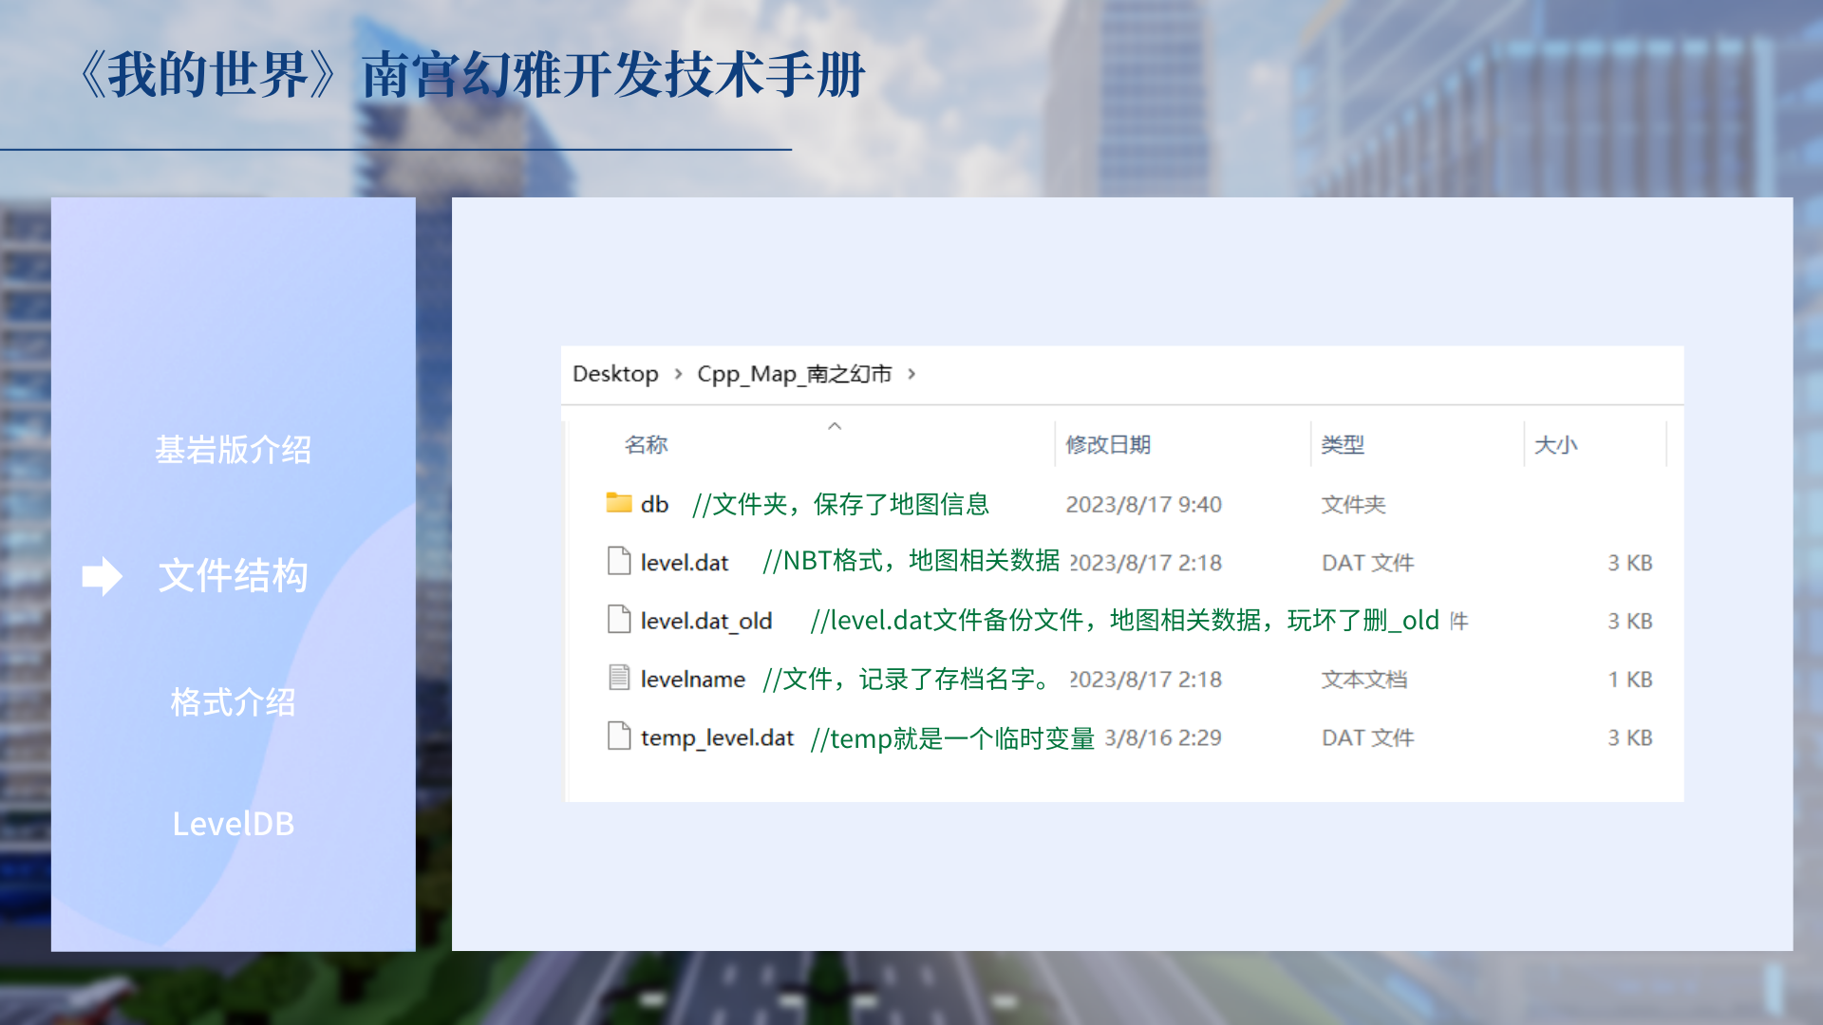Click the levelname text document icon

619,678
